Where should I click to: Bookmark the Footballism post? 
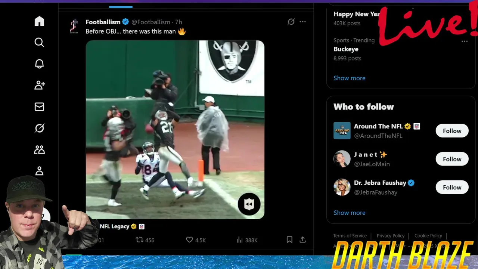pos(289,240)
